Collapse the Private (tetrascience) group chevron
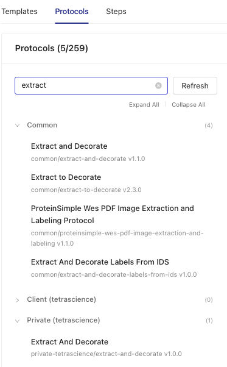The width and height of the screenshot is (227, 367). pos(17,321)
